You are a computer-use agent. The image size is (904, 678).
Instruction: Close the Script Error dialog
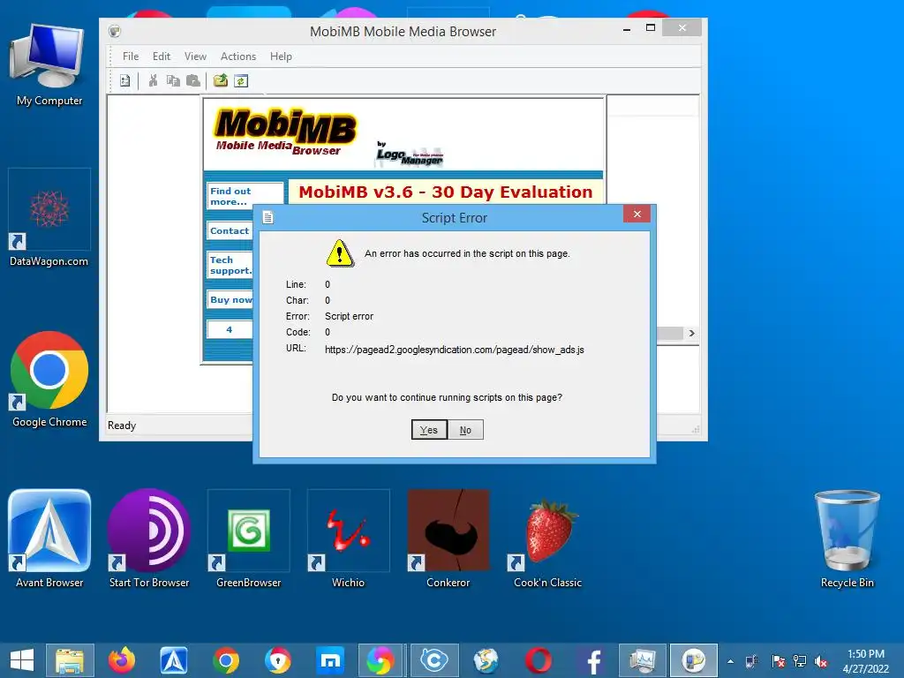(x=637, y=214)
